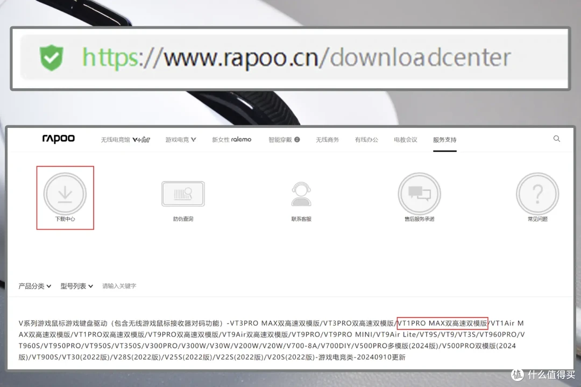Click the 常见问题 label
The height and width of the screenshot is (387, 581).
(537, 219)
